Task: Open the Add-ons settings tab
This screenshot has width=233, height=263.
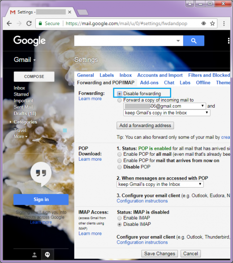Action: [149, 83]
